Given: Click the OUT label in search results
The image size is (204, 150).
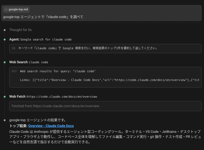Looking at the screenshot, I should 14,71.
